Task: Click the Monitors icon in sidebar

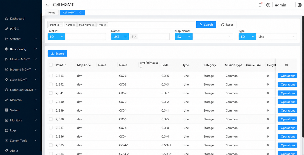Action: 7,120
